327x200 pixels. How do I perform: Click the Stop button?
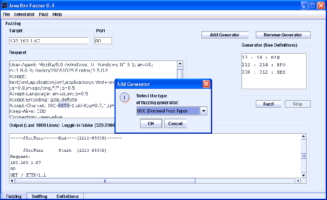pyautogui.click(x=298, y=104)
